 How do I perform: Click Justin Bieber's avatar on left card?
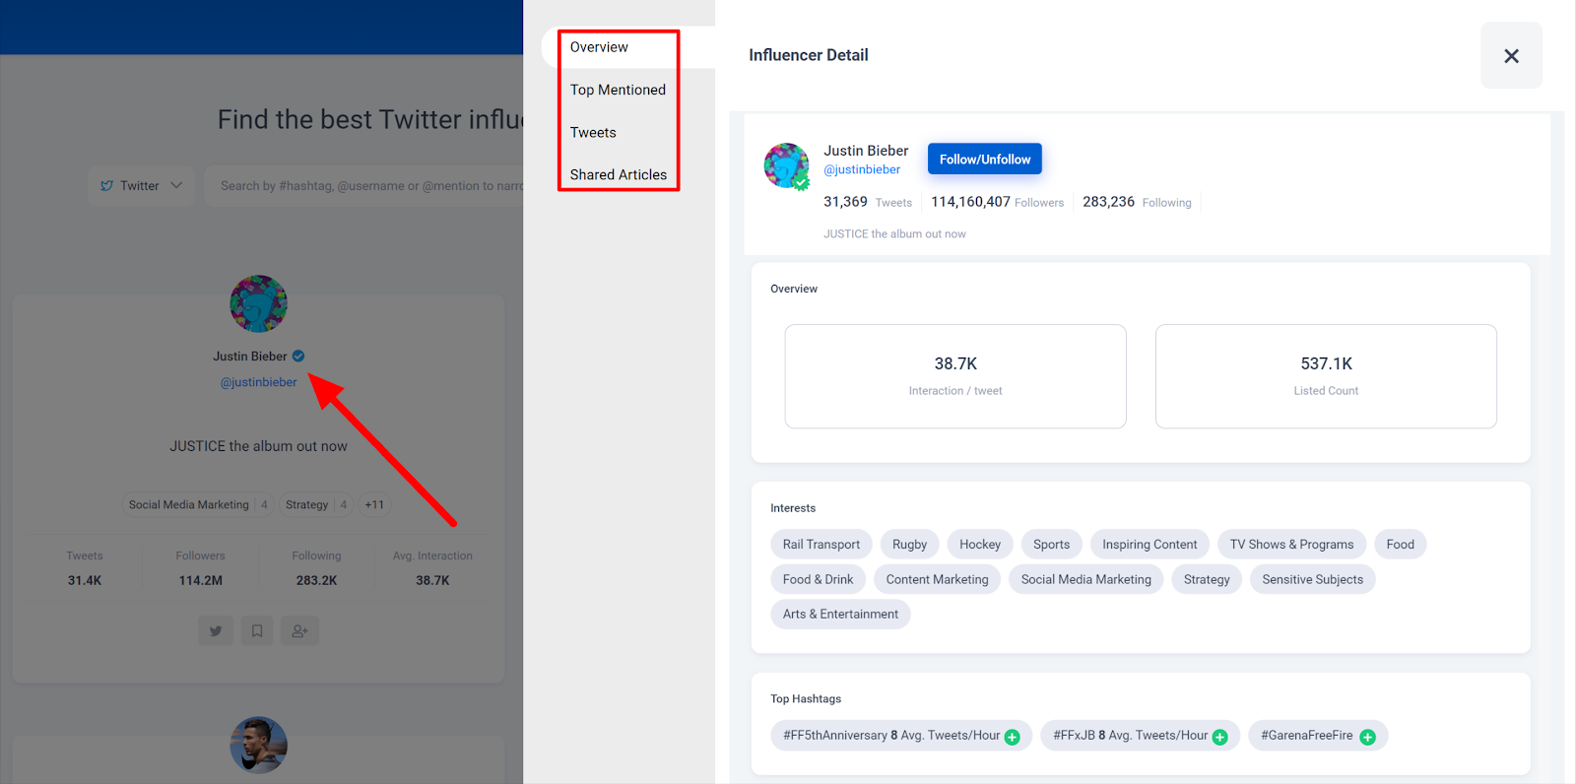point(258,303)
